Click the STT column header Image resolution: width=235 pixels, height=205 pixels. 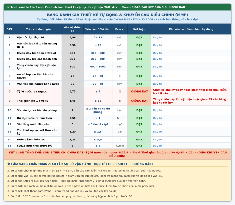[9, 29]
